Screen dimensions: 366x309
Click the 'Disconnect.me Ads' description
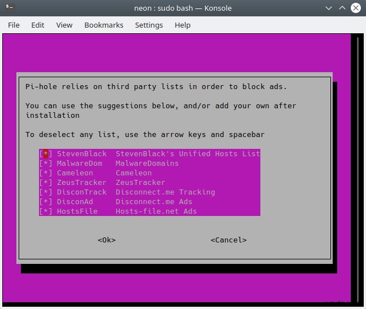(154, 201)
